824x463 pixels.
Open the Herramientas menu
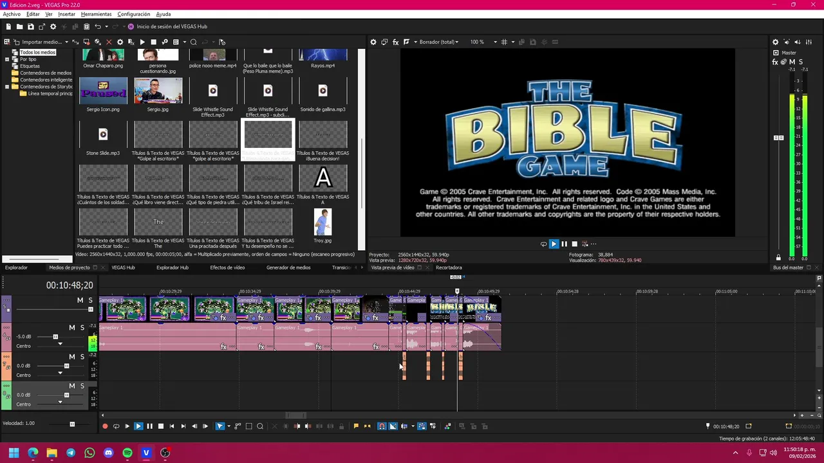coord(96,14)
